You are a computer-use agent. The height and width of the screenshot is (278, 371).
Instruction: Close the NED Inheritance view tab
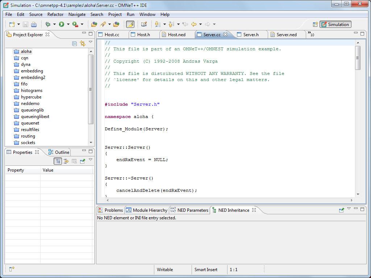(254, 210)
